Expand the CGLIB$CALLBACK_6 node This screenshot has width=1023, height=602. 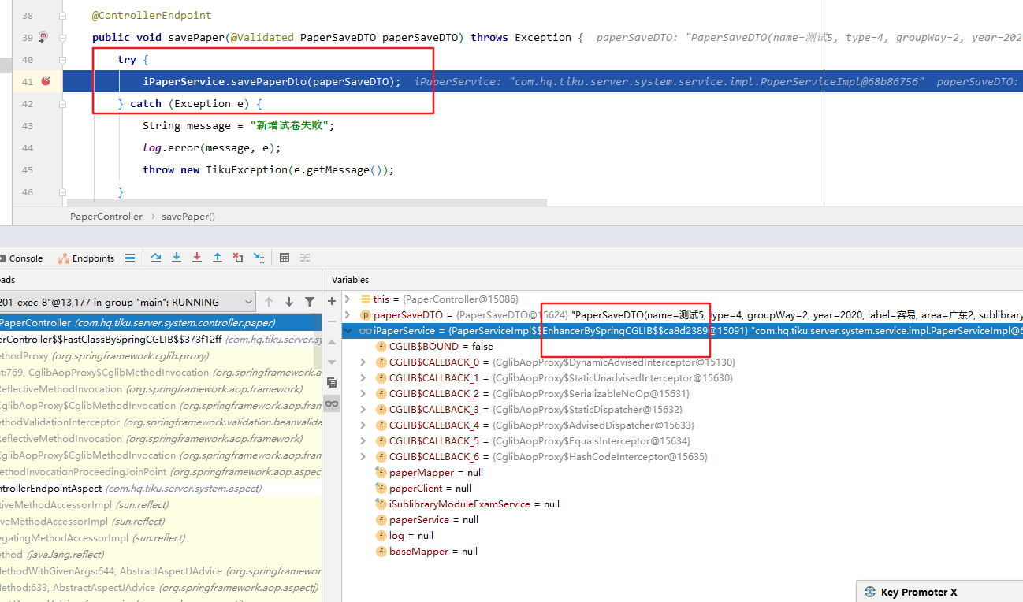coord(363,457)
